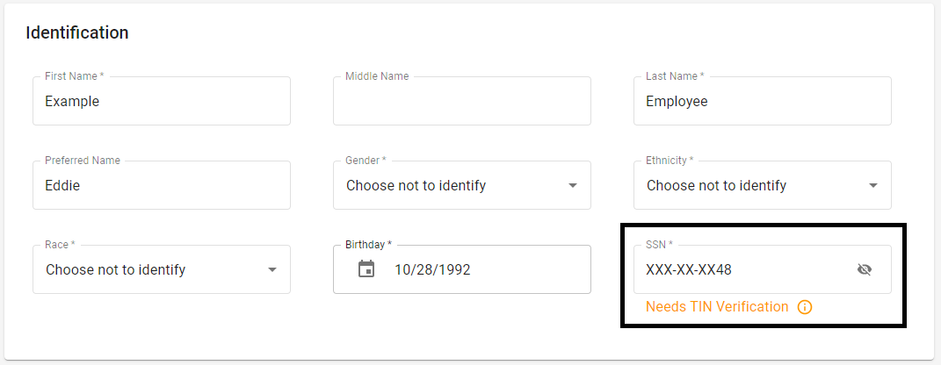Click the First Name field containing Example

pos(161,101)
